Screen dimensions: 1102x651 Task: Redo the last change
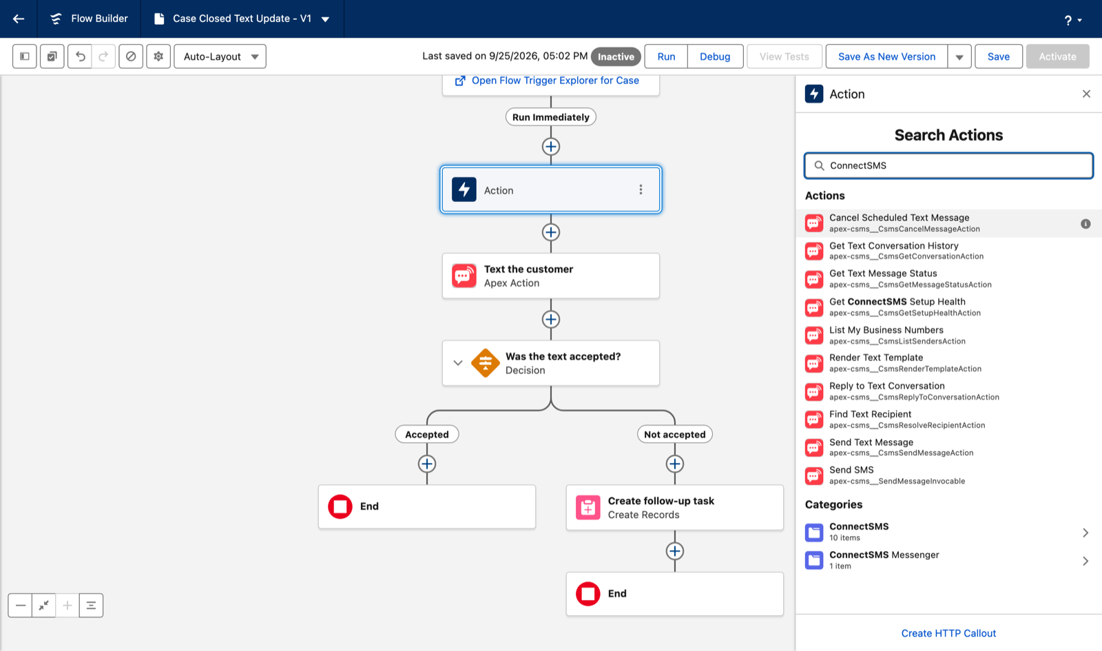click(x=103, y=56)
